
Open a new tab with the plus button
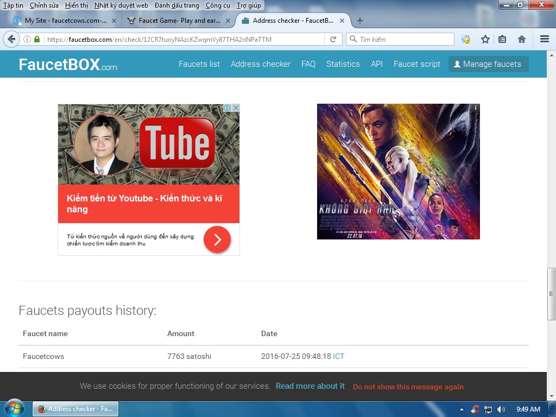pos(360,21)
